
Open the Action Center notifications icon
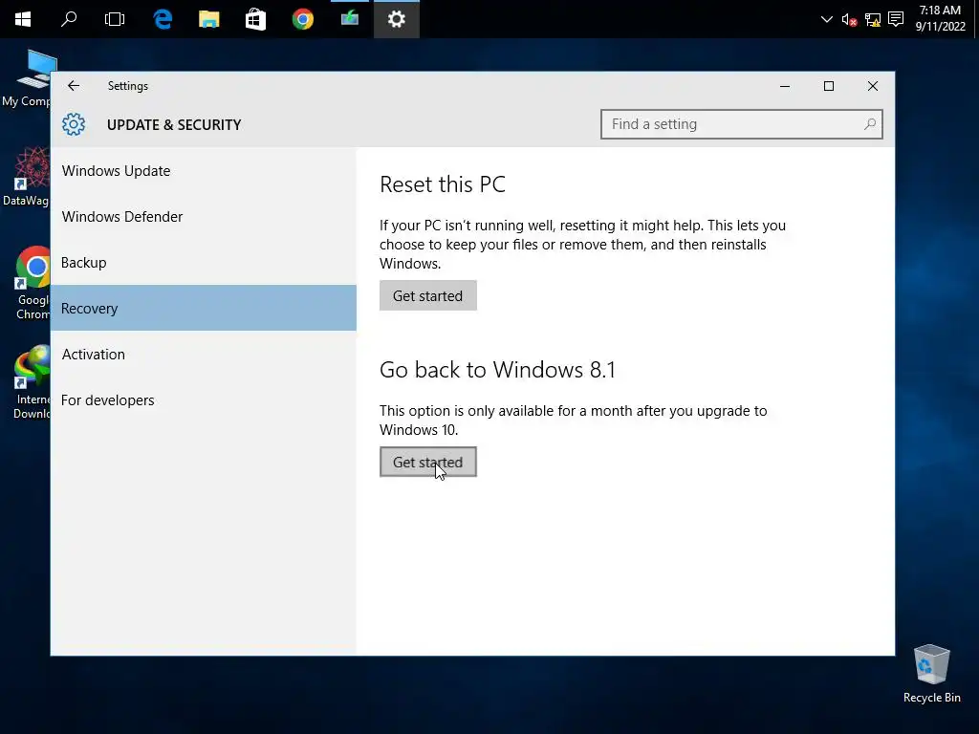895,19
